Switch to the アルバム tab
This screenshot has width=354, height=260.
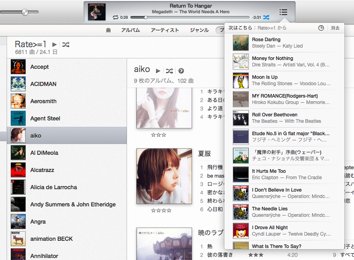click(x=130, y=30)
